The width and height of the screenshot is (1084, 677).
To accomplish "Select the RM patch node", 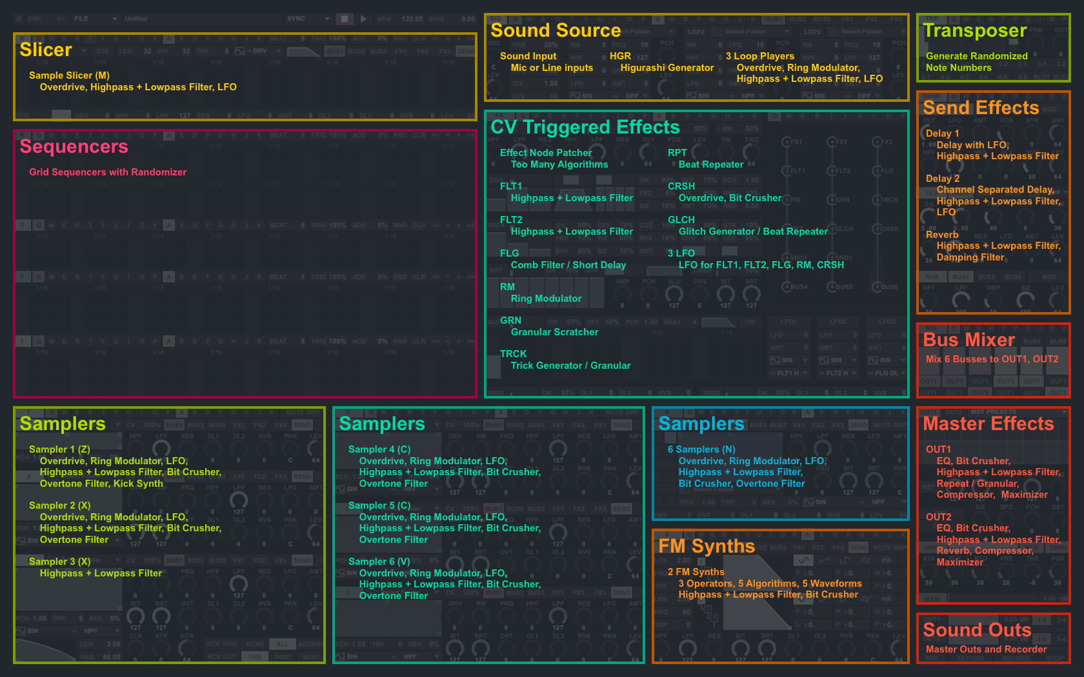I will tap(787, 200).
